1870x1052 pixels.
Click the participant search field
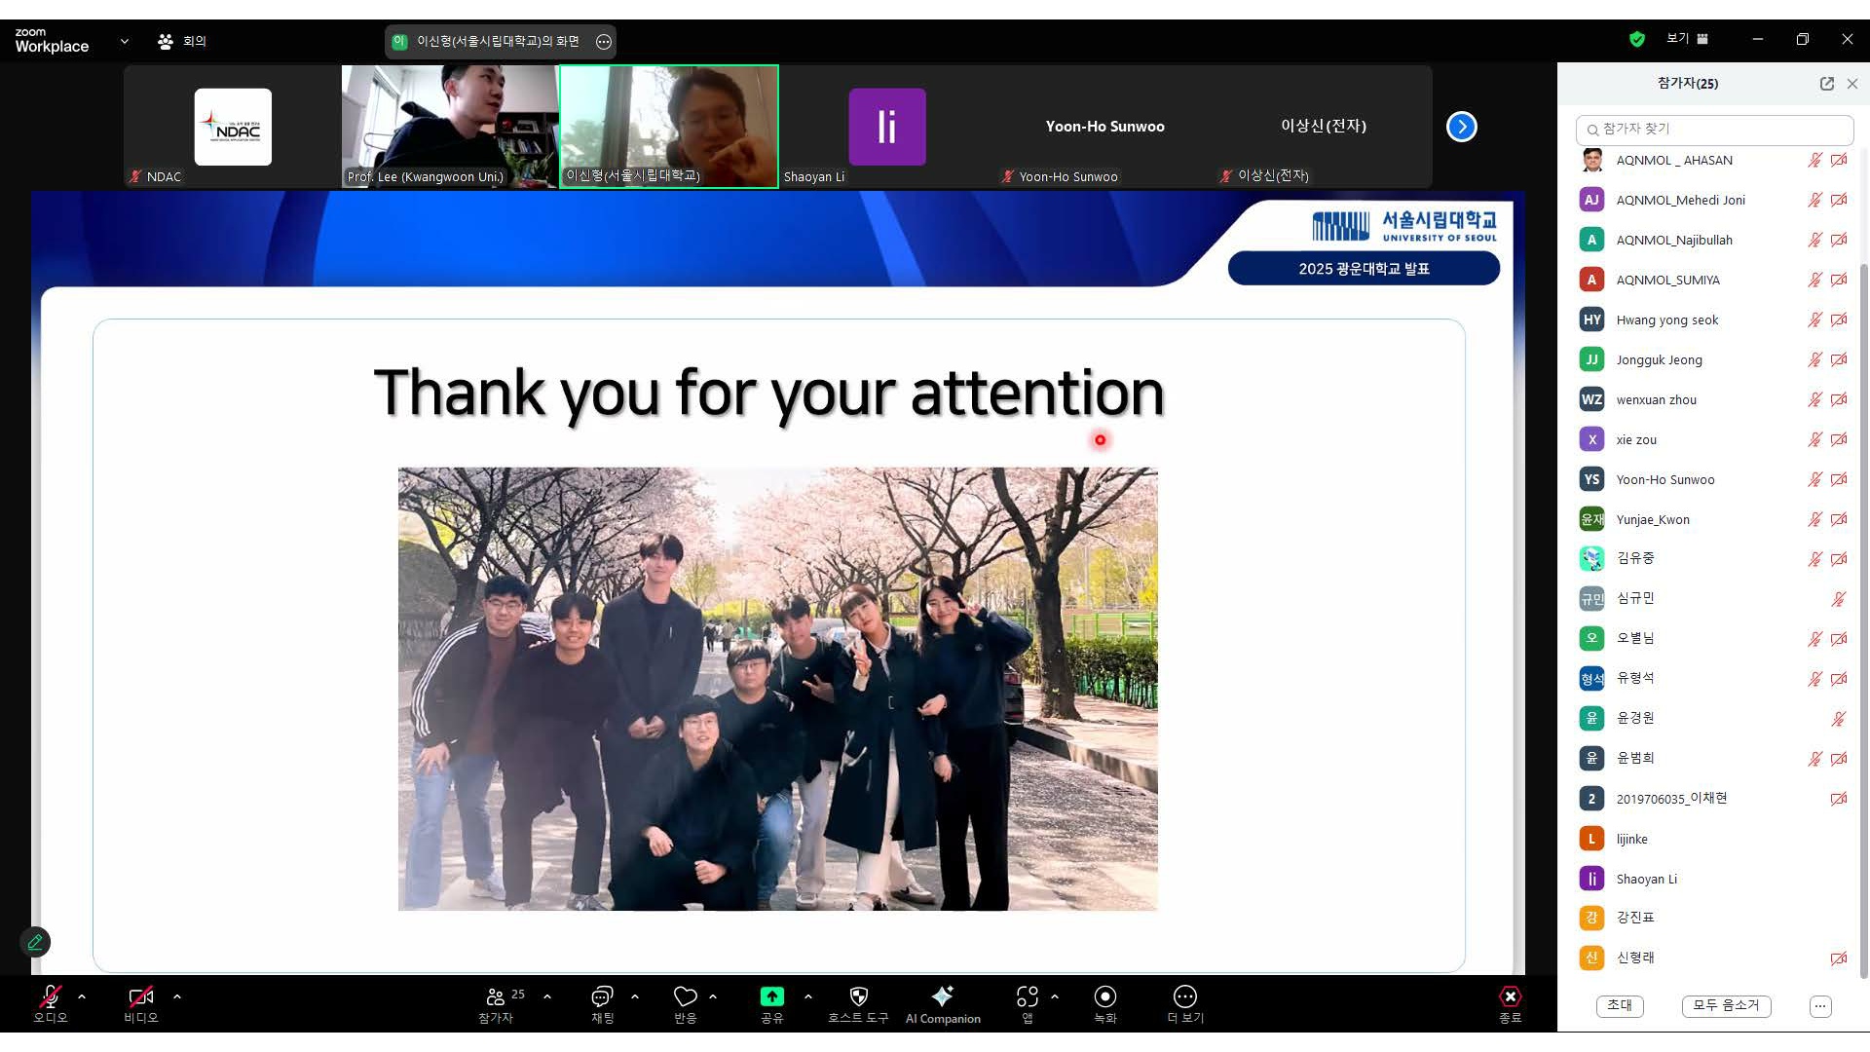click(x=1714, y=129)
